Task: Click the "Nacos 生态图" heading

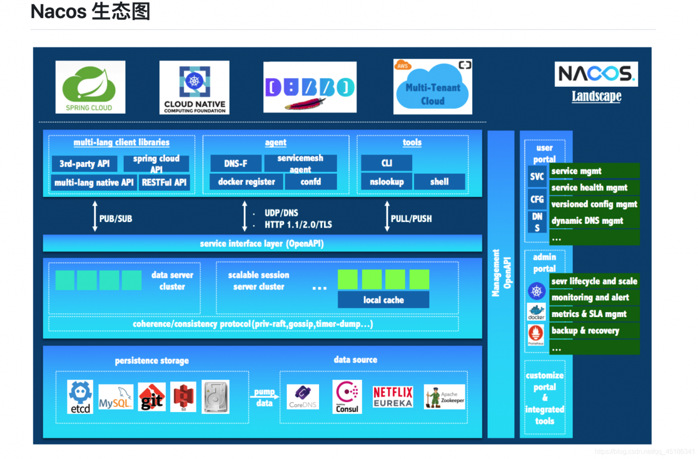Action: 91,11
